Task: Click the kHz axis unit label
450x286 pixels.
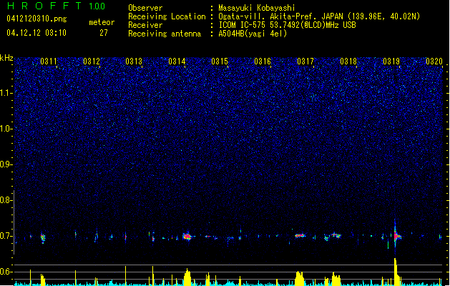Action: [x=6, y=58]
